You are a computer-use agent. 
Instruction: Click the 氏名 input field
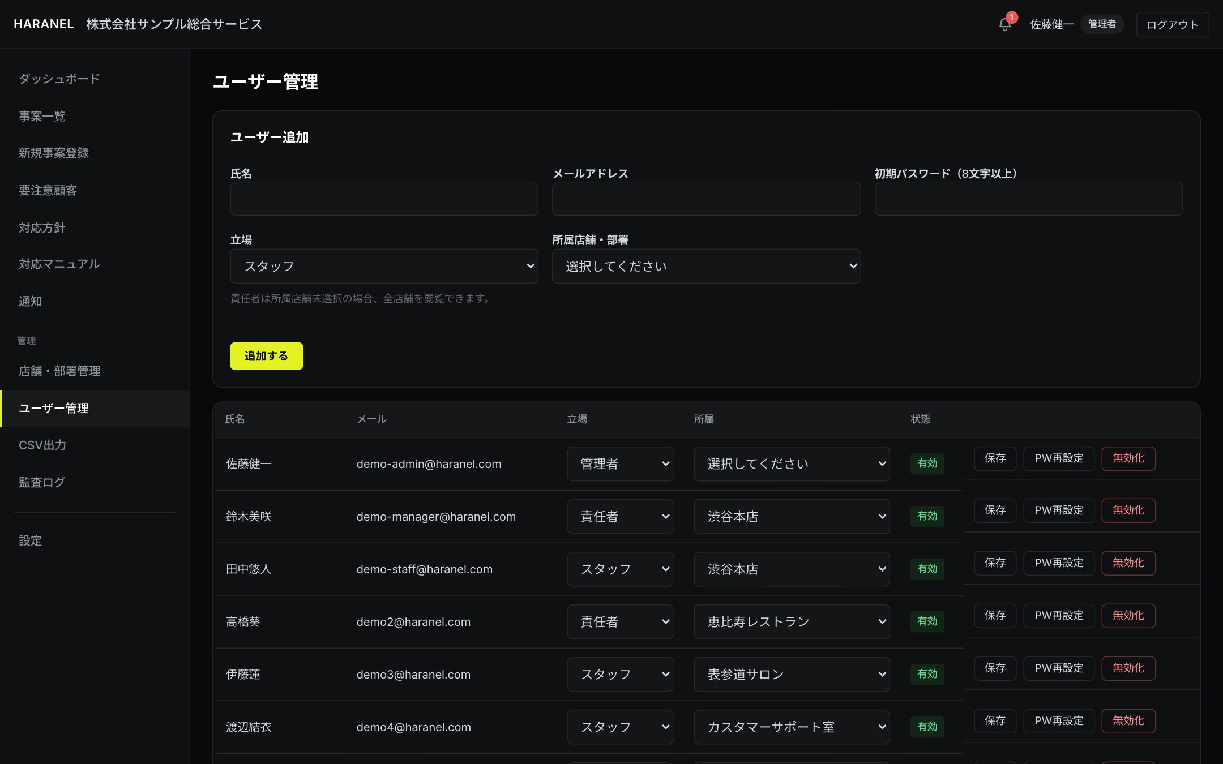tap(384, 199)
